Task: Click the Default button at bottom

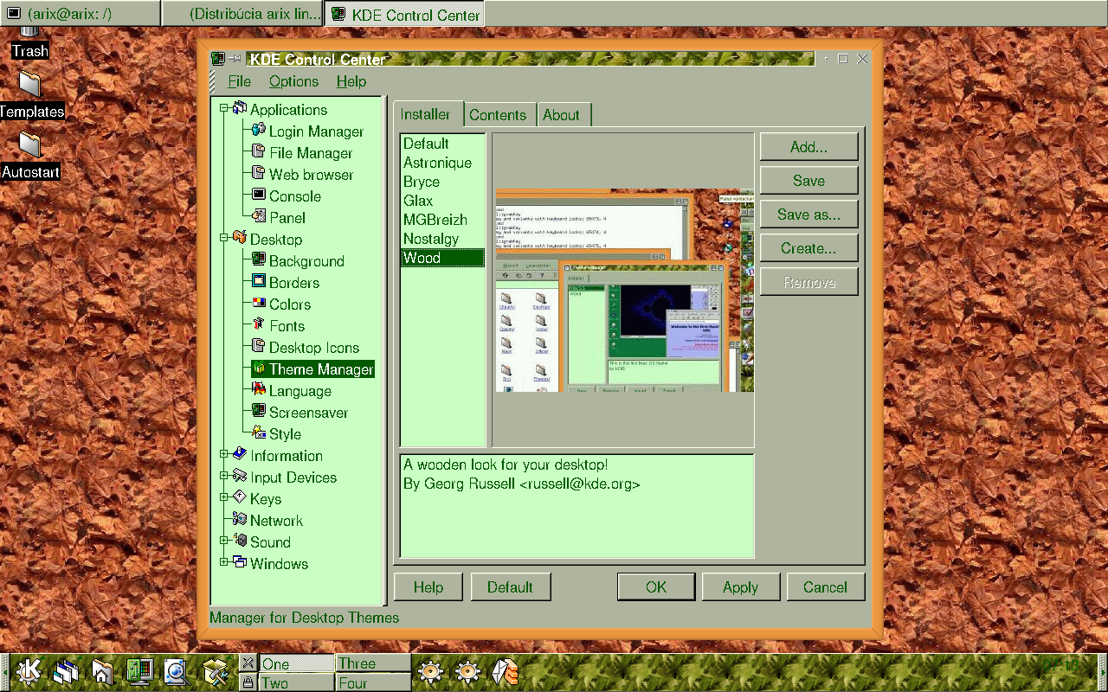Action: tap(510, 587)
